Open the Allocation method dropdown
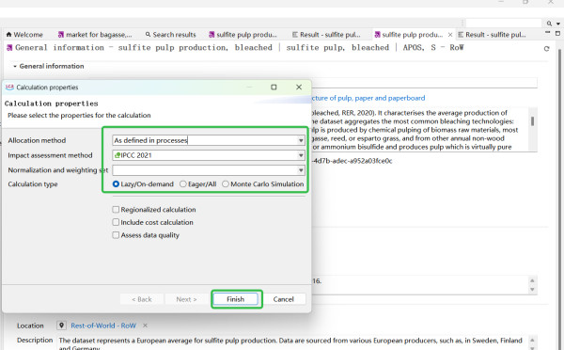 tap(301, 140)
